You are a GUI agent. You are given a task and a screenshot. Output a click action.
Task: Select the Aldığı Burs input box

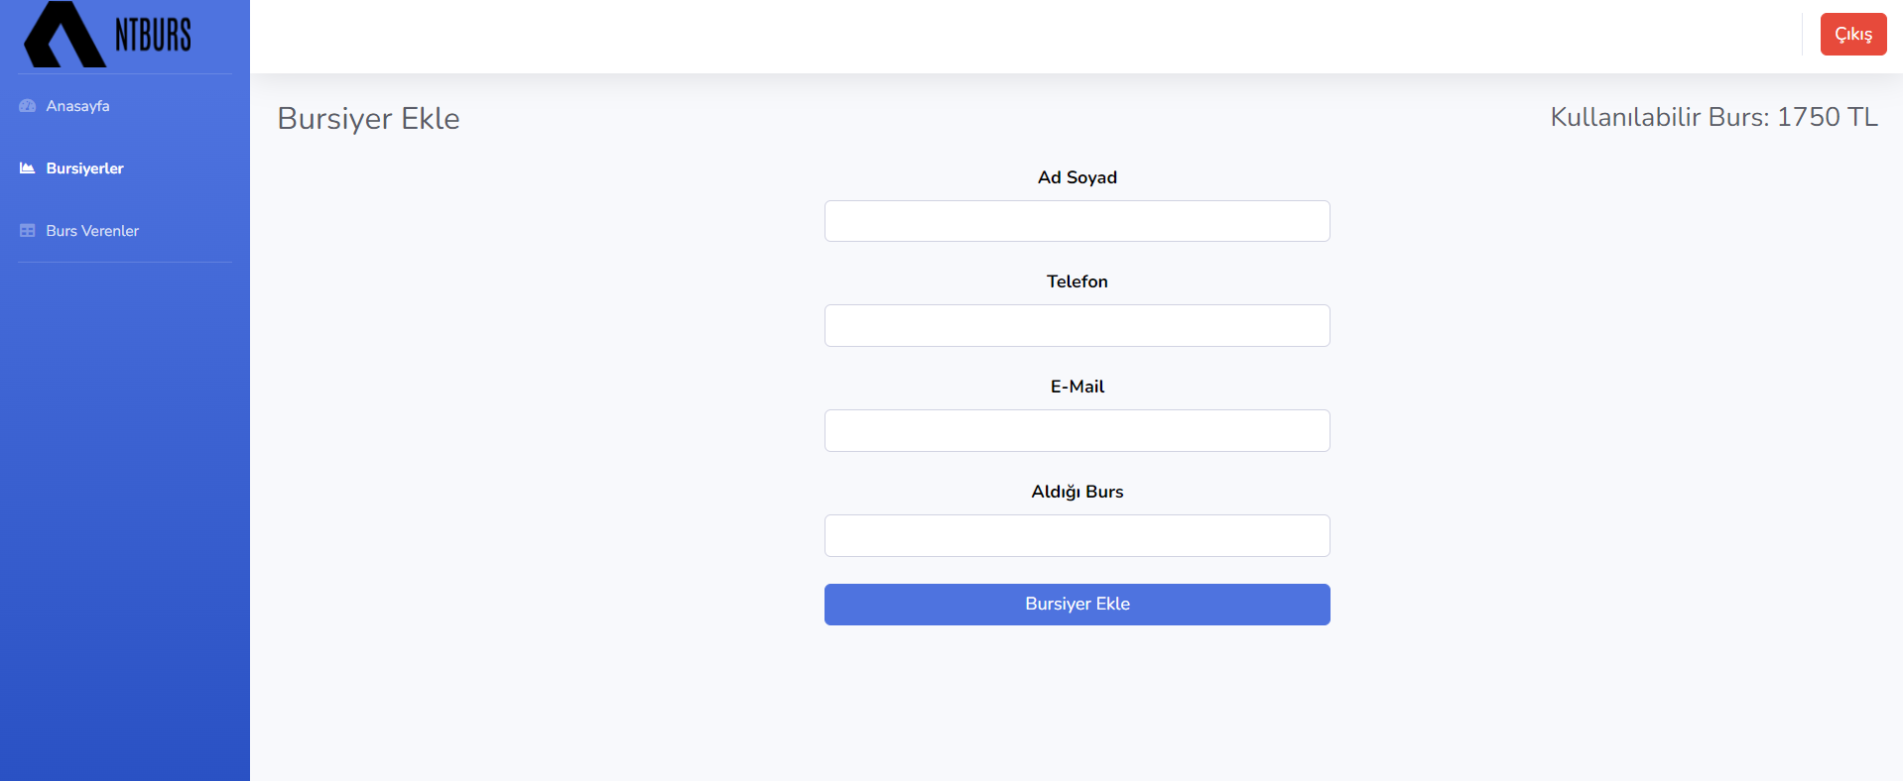[x=1077, y=535]
